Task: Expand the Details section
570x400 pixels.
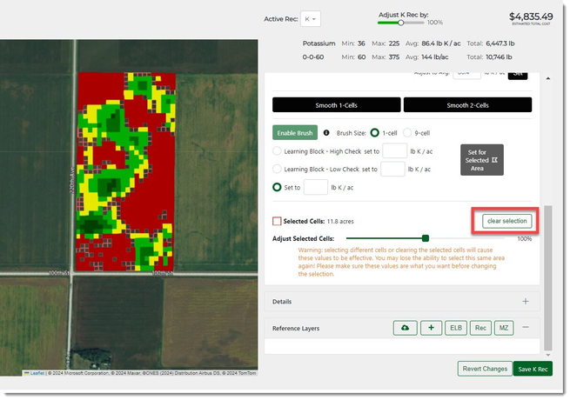Action: [526, 302]
